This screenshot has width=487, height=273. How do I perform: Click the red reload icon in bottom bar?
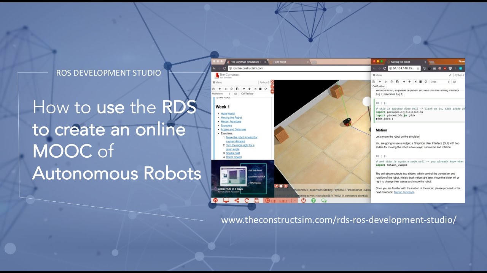point(247,201)
